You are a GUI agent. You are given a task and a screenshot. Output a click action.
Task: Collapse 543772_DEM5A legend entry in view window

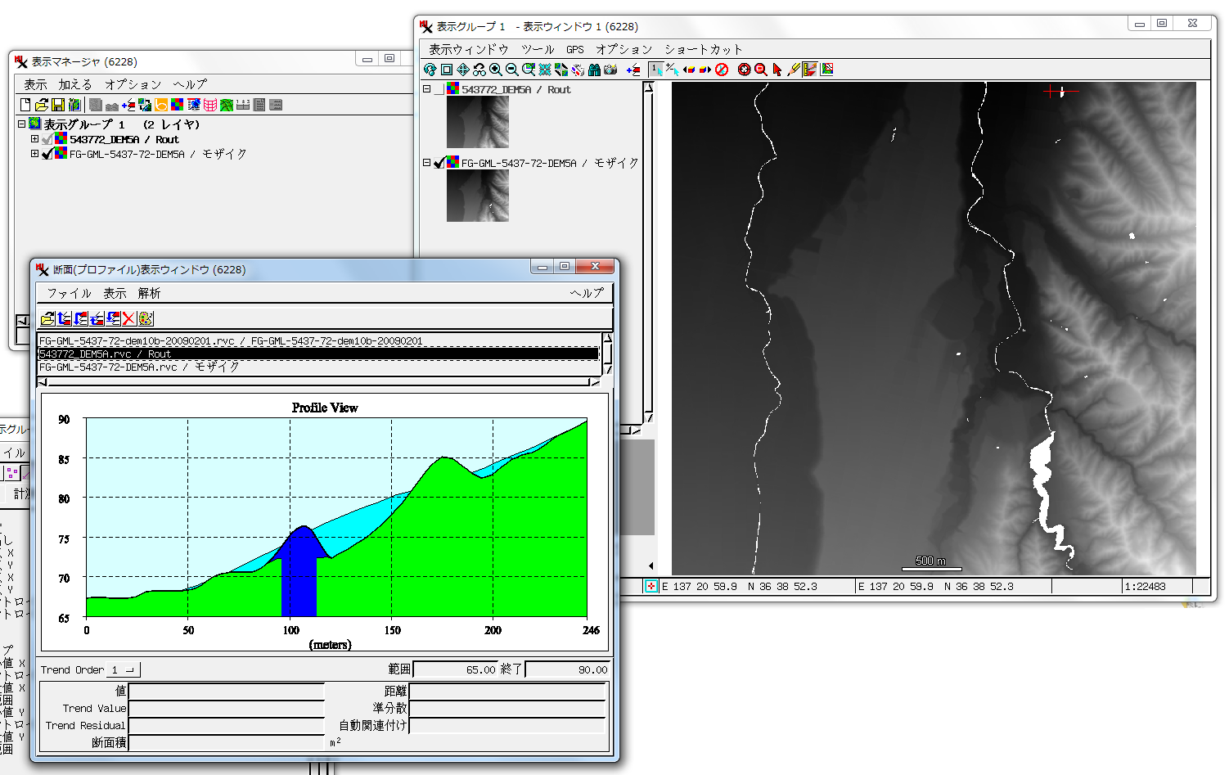coord(426,89)
